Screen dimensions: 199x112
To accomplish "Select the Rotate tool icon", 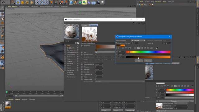I will tap(27, 2).
